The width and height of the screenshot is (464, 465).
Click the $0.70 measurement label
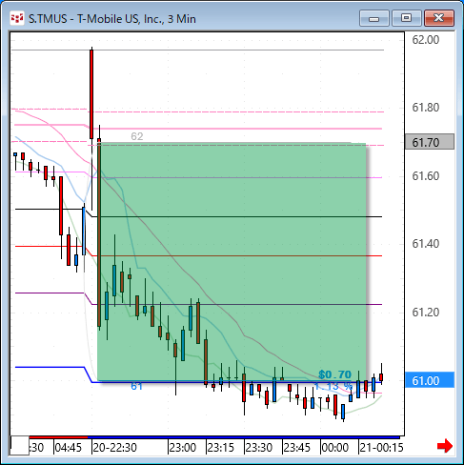(x=335, y=374)
